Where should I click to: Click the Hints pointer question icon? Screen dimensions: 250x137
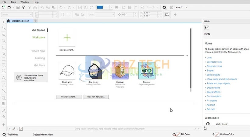[x=207, y=28]
